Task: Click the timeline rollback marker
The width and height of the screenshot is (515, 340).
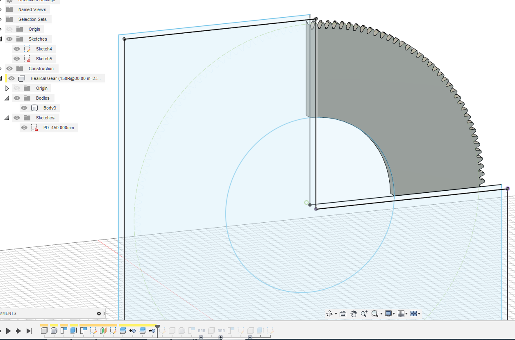Action: tap(157, 328)
